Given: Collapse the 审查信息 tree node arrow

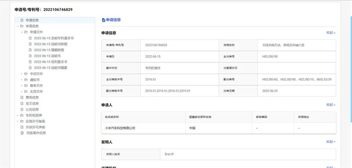Looking at the screenshot, I should coord(17,26).
